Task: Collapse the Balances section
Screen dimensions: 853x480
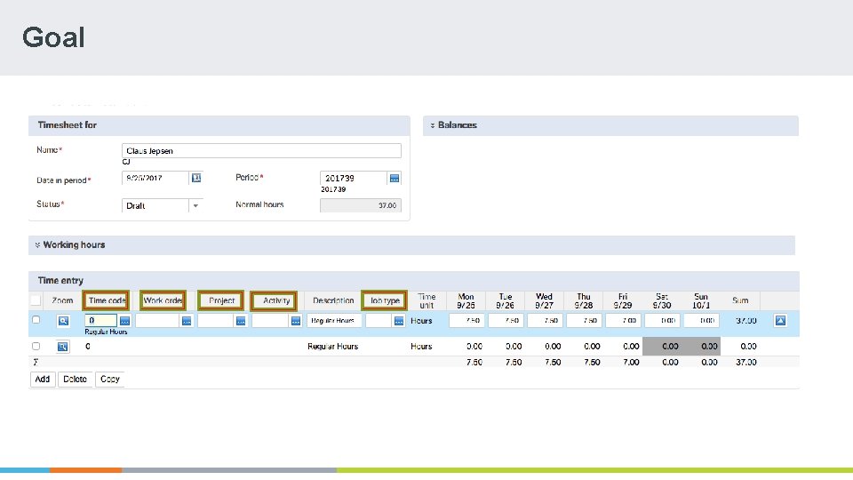Action: click(x=433, y=125)
